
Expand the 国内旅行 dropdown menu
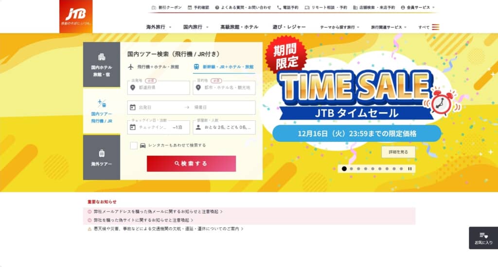[196, 27]
